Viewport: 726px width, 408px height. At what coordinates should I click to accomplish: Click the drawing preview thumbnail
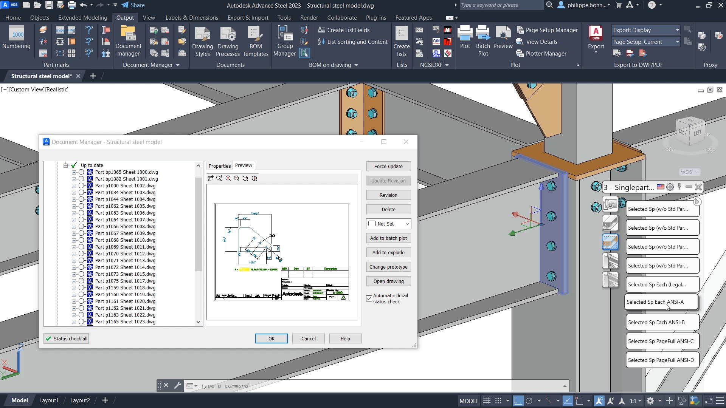click(x=282, y=252)
